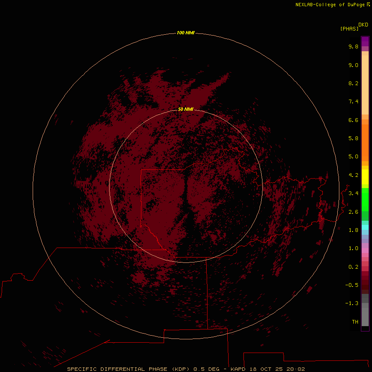Click the 8.2 legend value

point(353,83)
